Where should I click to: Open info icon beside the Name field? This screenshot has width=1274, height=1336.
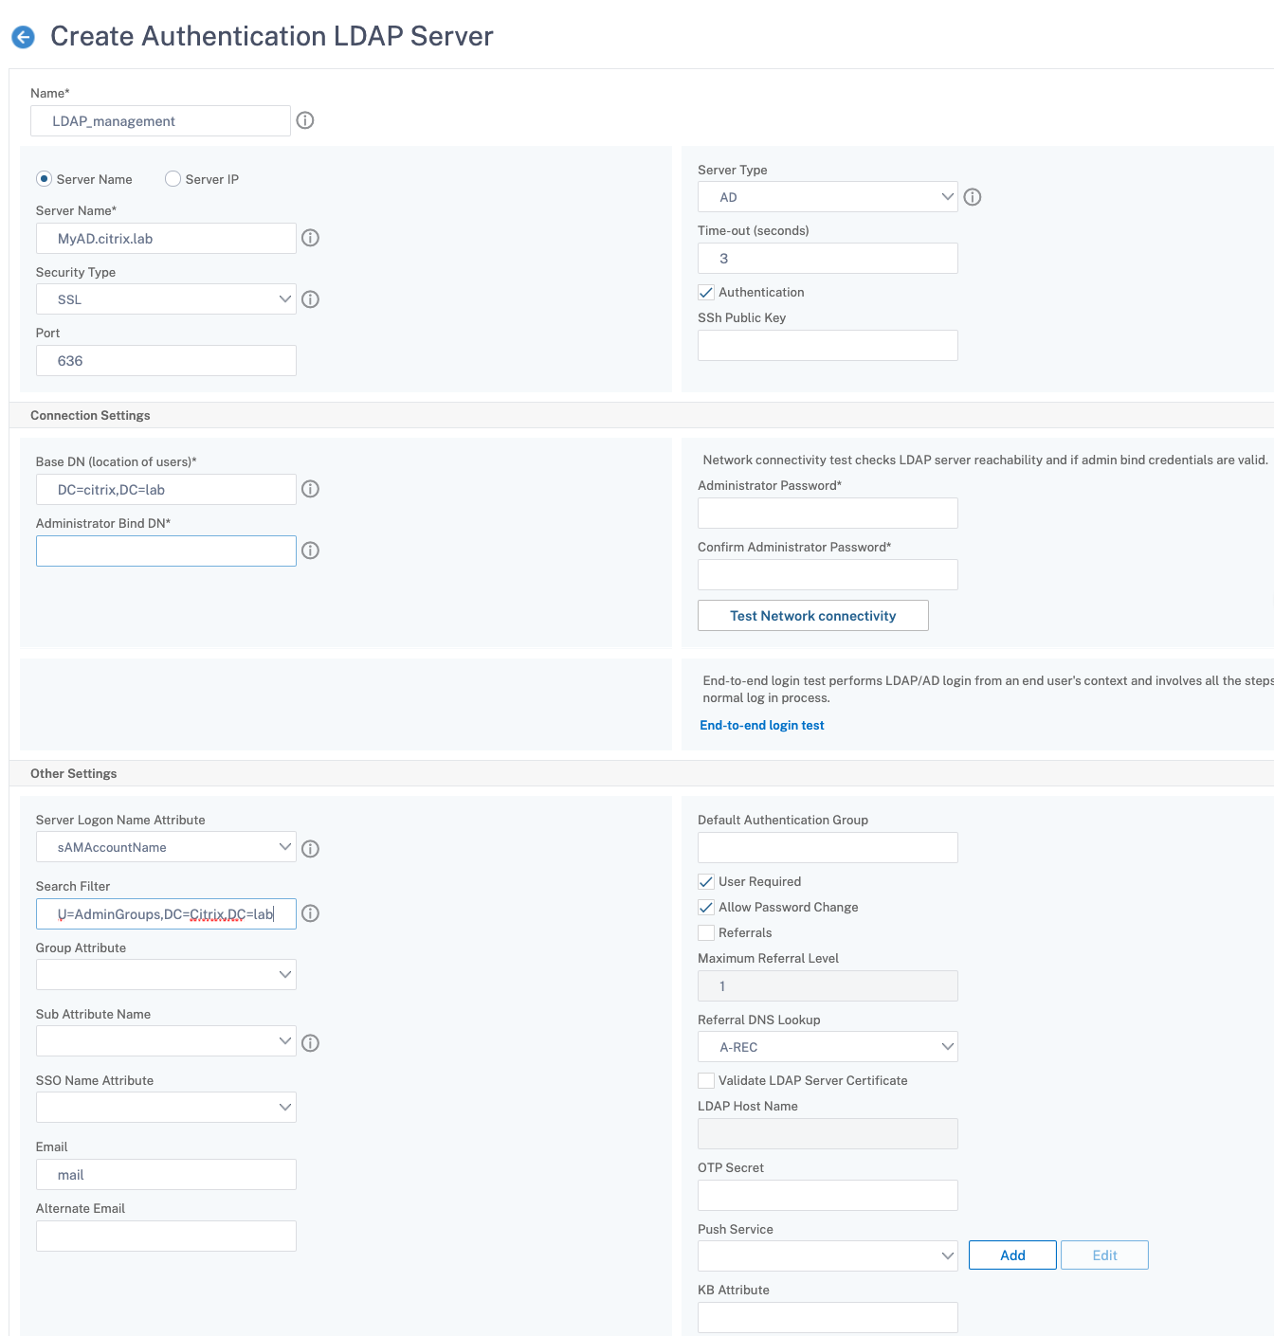[x=305, y=120]
